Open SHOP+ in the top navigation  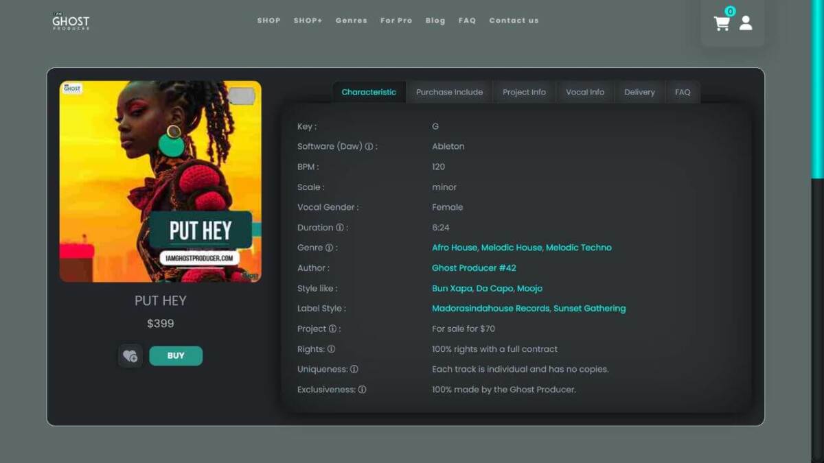pos(308,21)
